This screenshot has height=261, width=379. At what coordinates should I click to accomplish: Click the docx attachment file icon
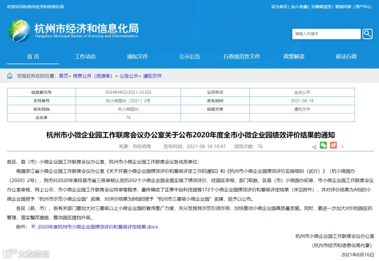[34, 227]
